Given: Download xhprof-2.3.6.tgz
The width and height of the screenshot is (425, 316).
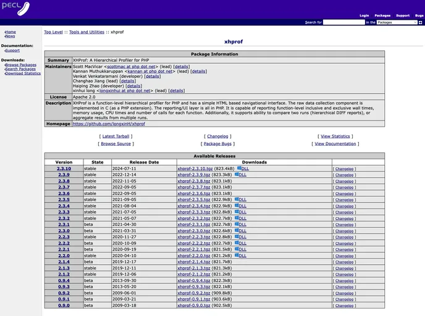Looking at the screenshot, I should (x=194, y=193).
